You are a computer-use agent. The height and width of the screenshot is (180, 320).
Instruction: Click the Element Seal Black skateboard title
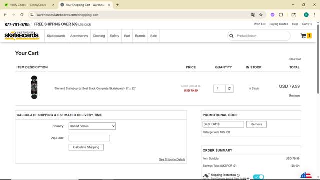pyautogui.click(x=95, y=89)
